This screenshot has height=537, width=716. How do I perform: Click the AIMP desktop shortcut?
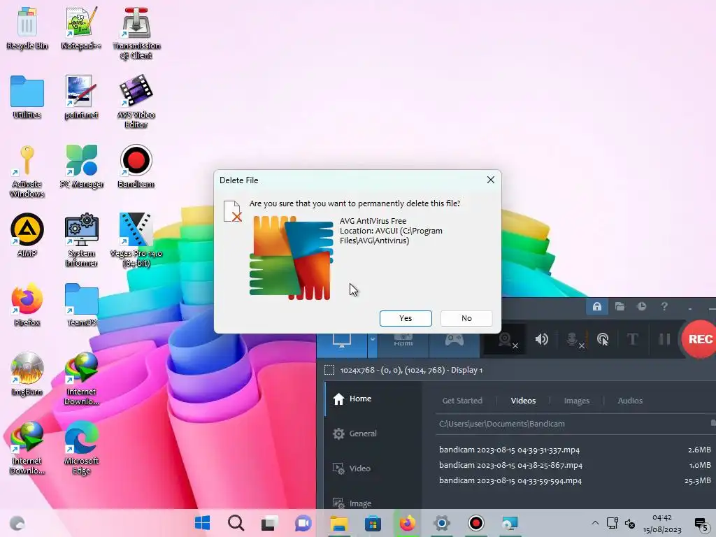click(27, 235)
